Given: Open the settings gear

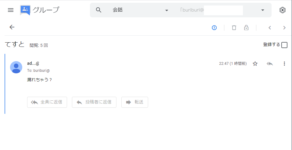Looking at the screenshot, I should pyautogui.click(x=283, y=10).
